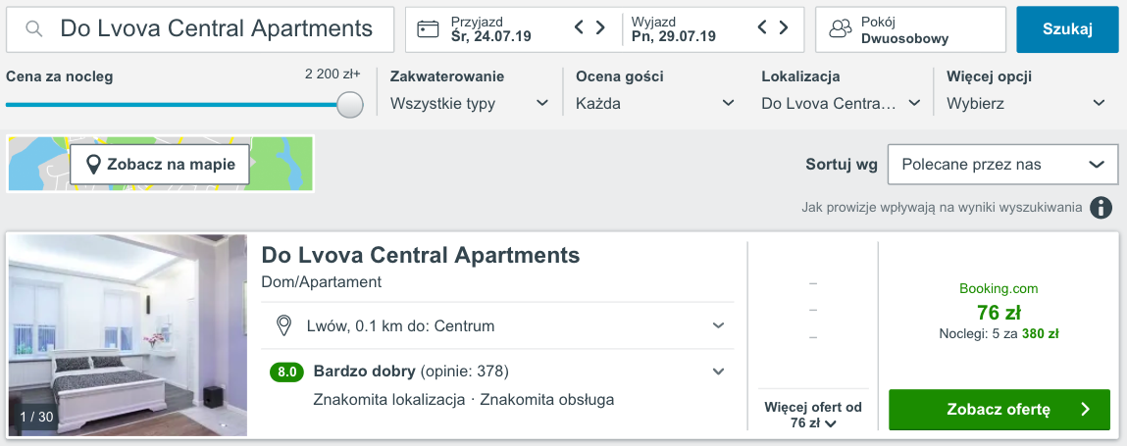Click the map pin icon on map button
Viewport: 1127px width, 446px height.
93,165
